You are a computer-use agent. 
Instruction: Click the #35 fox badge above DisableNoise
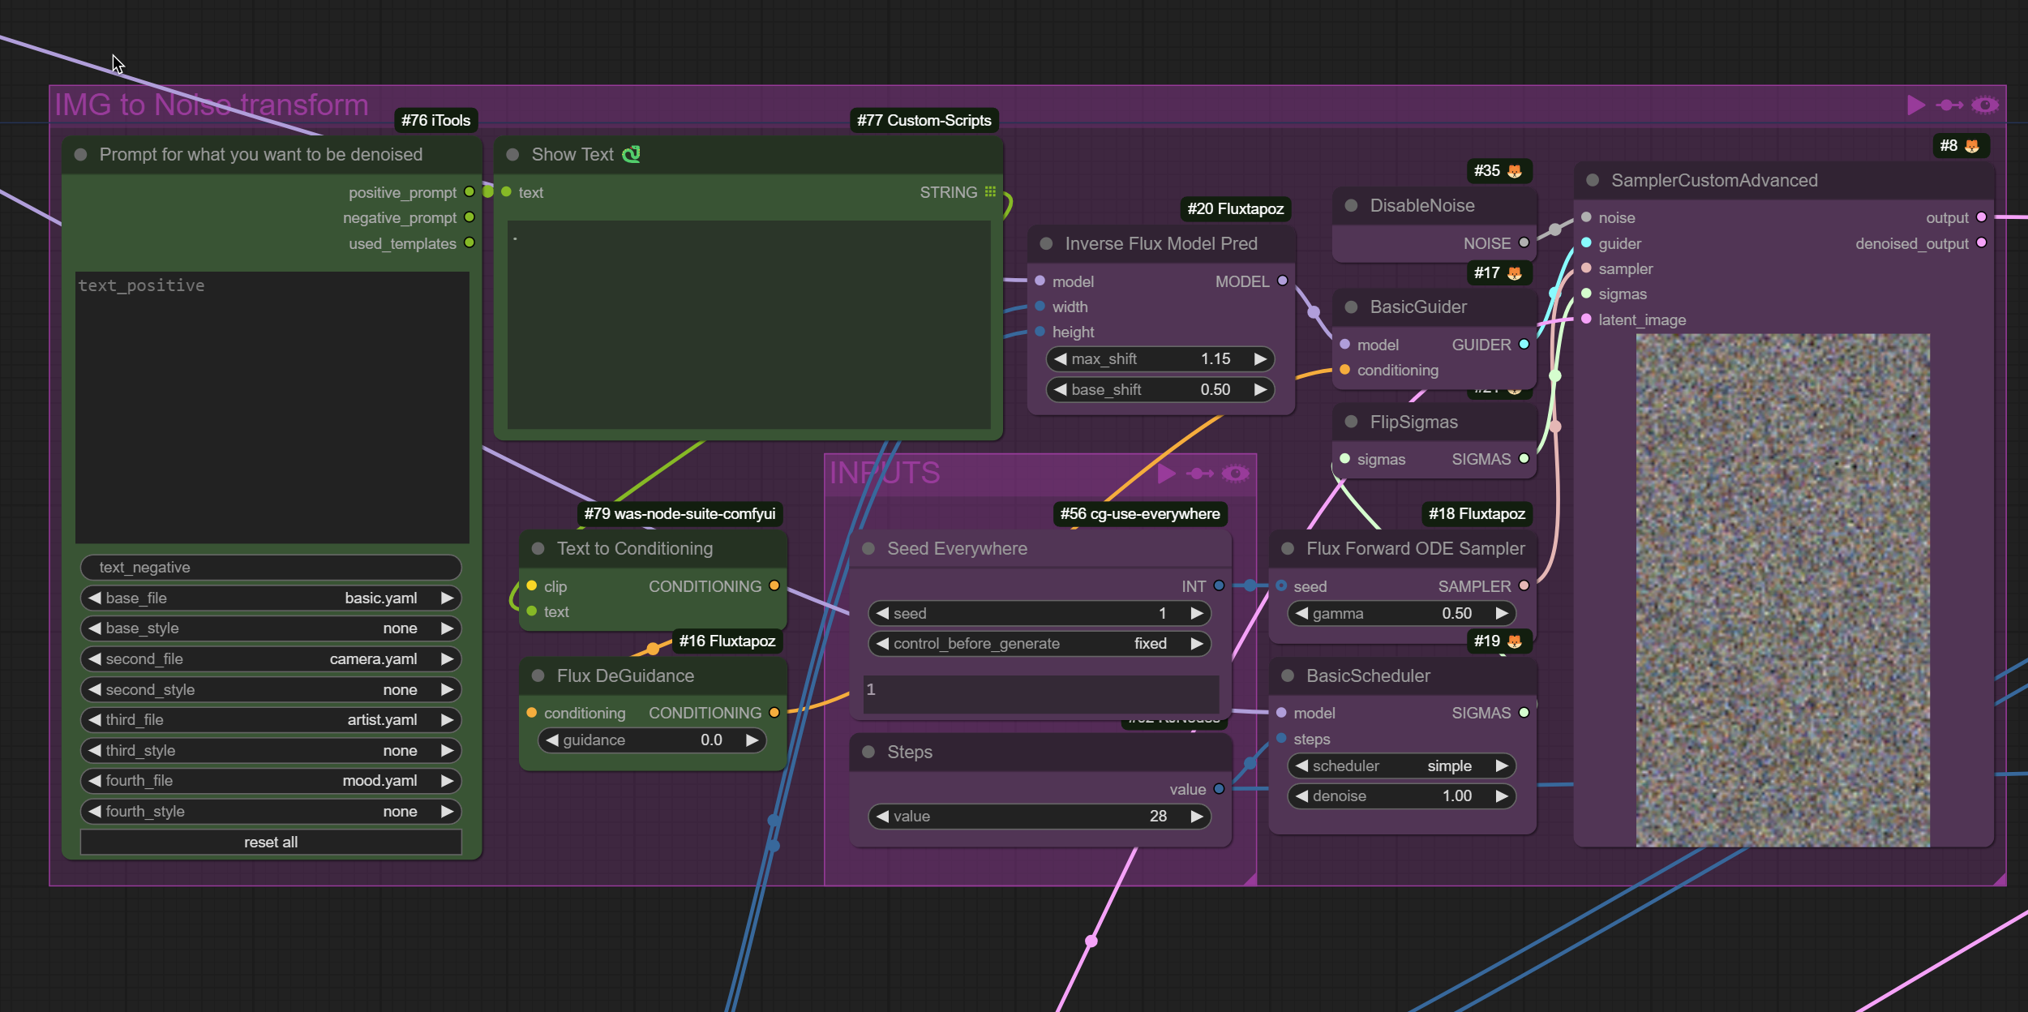tap(1498, 171)
